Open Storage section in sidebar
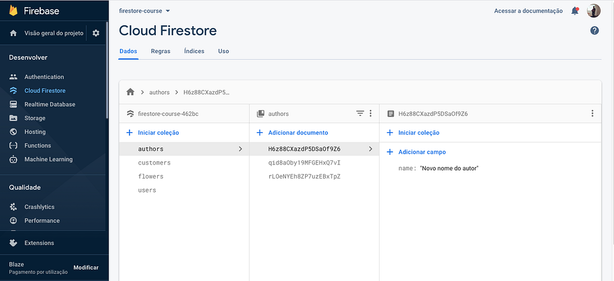 pyautogui.click(x=35, y=118)
